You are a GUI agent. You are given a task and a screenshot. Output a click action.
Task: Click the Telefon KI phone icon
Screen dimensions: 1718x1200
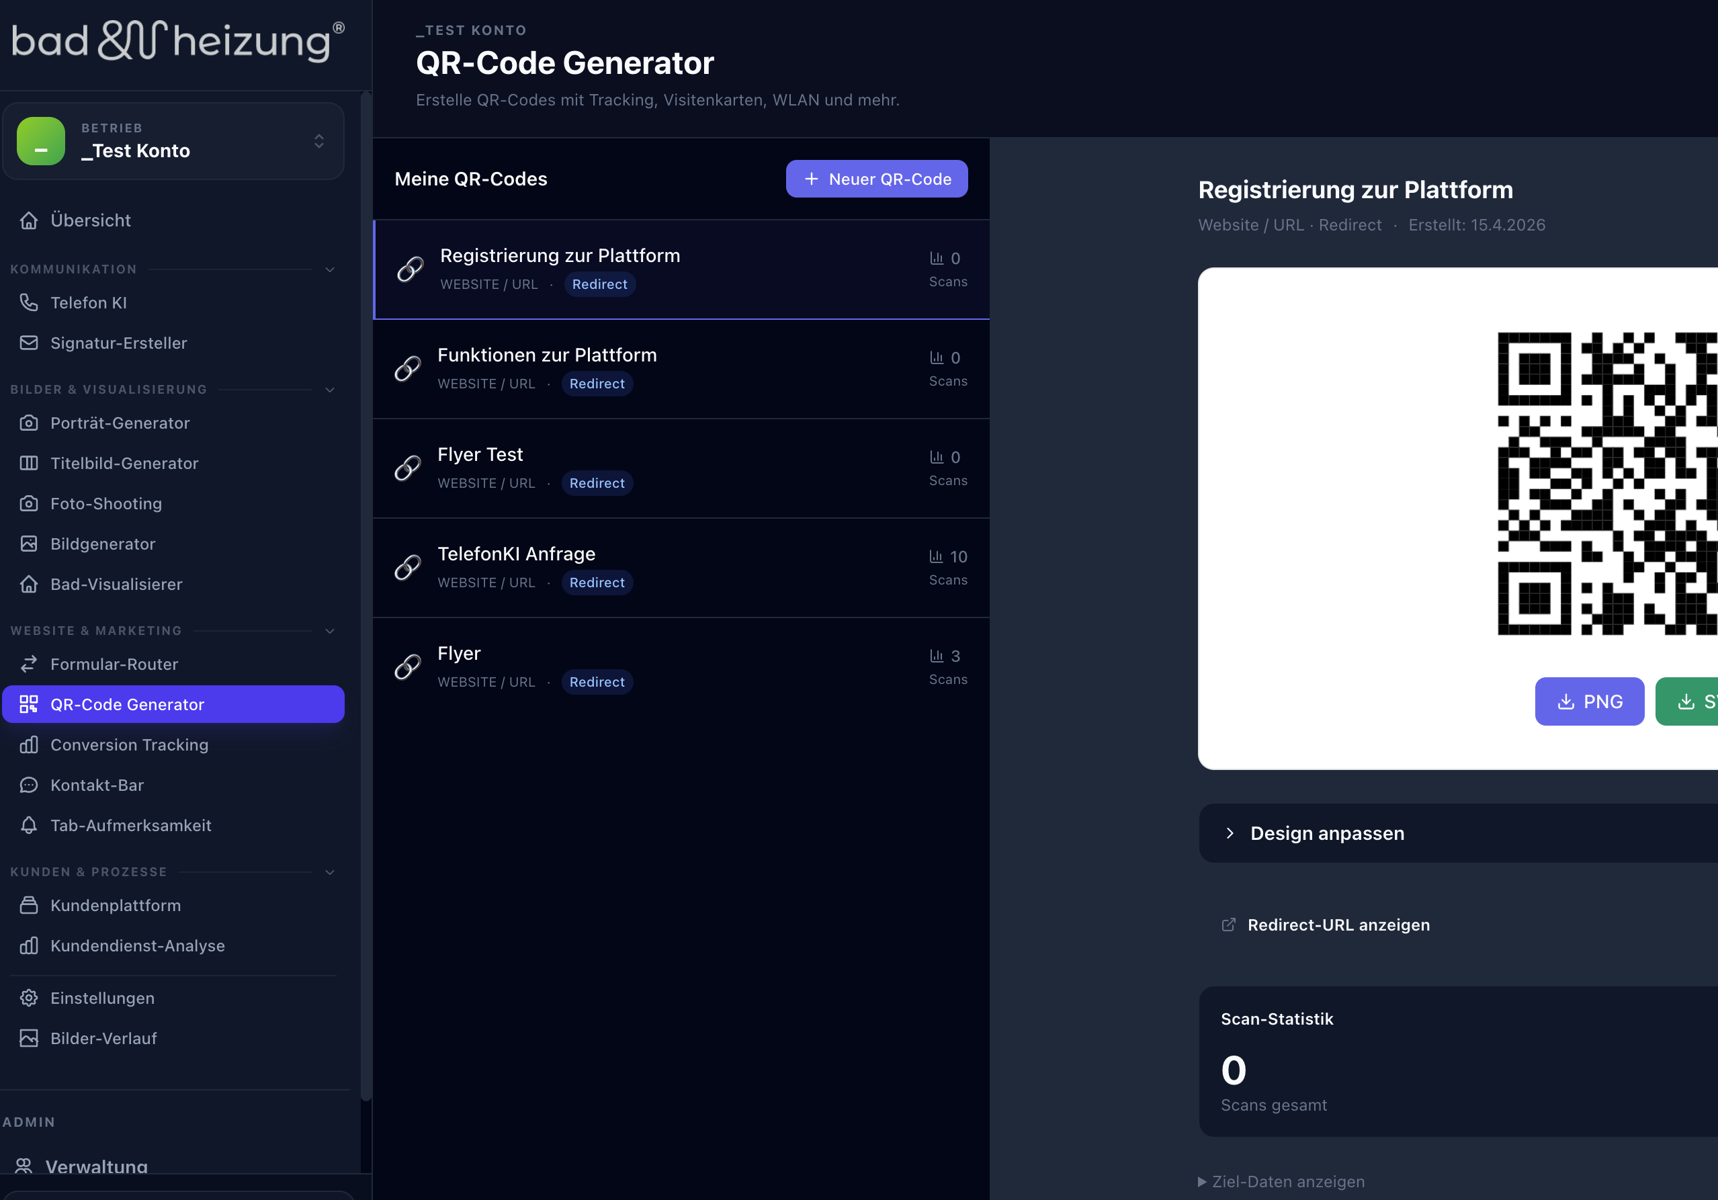pyautogui.click(x=28, y=303)
